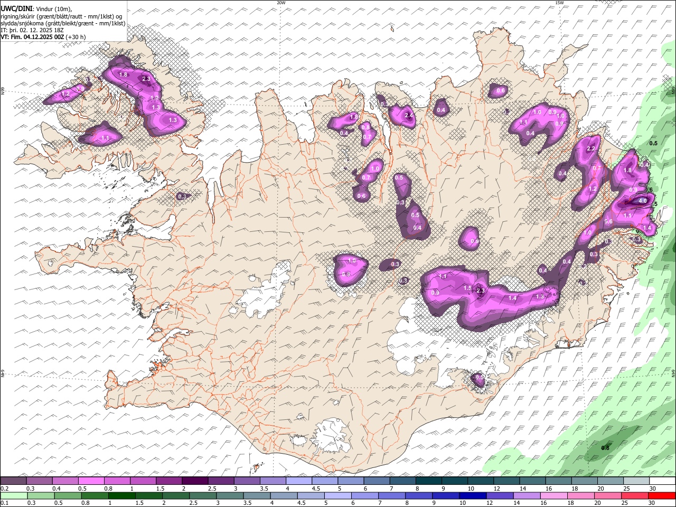Viewport: 676px width, 507px height.
Task: Pick the deep blue 10 swatch in lower legend
Action: tap(473, 496)
